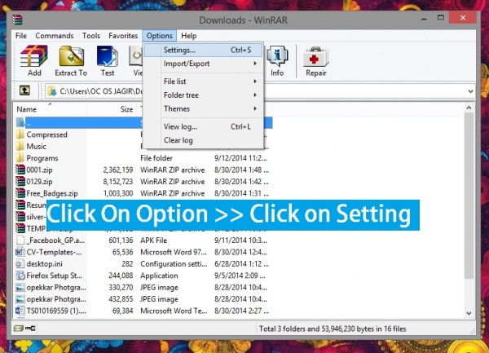Open the Commands menu
Image resolution: width=489 pixels, height=353 pixels.
(55, 36)
